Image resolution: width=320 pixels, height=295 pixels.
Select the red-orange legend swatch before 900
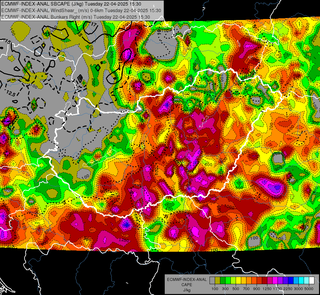coord(254,280)
